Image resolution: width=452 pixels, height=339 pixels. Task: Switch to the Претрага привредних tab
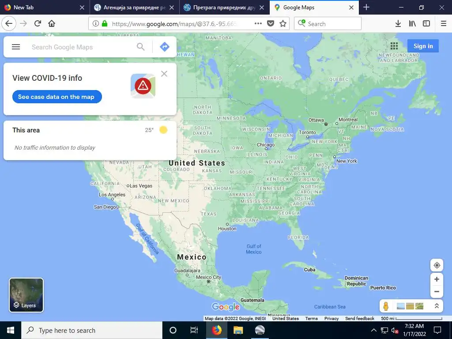click(224, 8)
